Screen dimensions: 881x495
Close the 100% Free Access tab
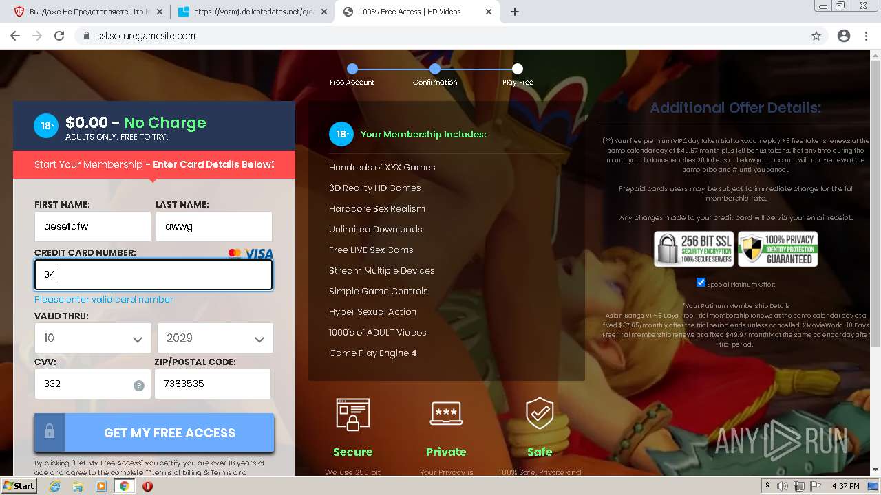[x=489, y=12]
